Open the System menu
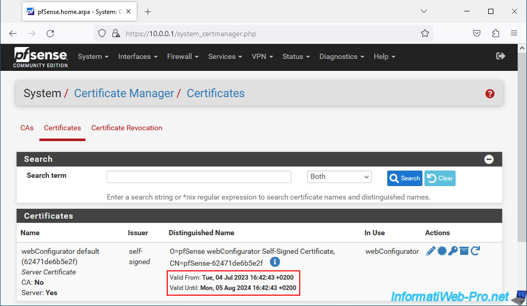This screenshot has height=306, width=527. point(93,57)
